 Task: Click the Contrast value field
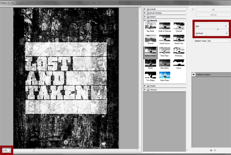226,33
